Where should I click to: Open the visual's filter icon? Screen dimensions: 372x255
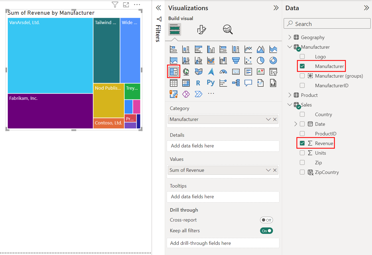click(115, 5)
